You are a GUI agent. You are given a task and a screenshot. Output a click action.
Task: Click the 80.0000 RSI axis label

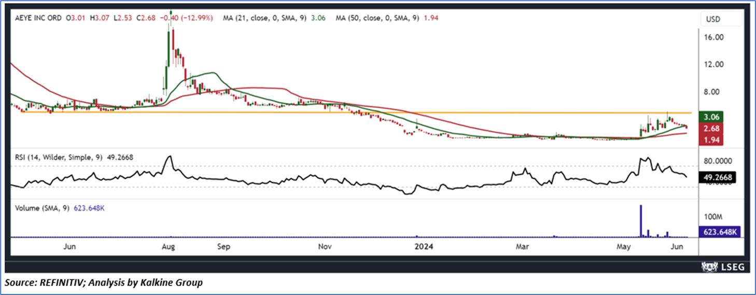click(719, 161)
